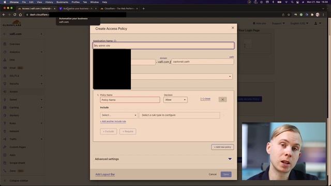Click the macOS Spotlight search icon
331x186 pixels.
[x=292, y=2]
